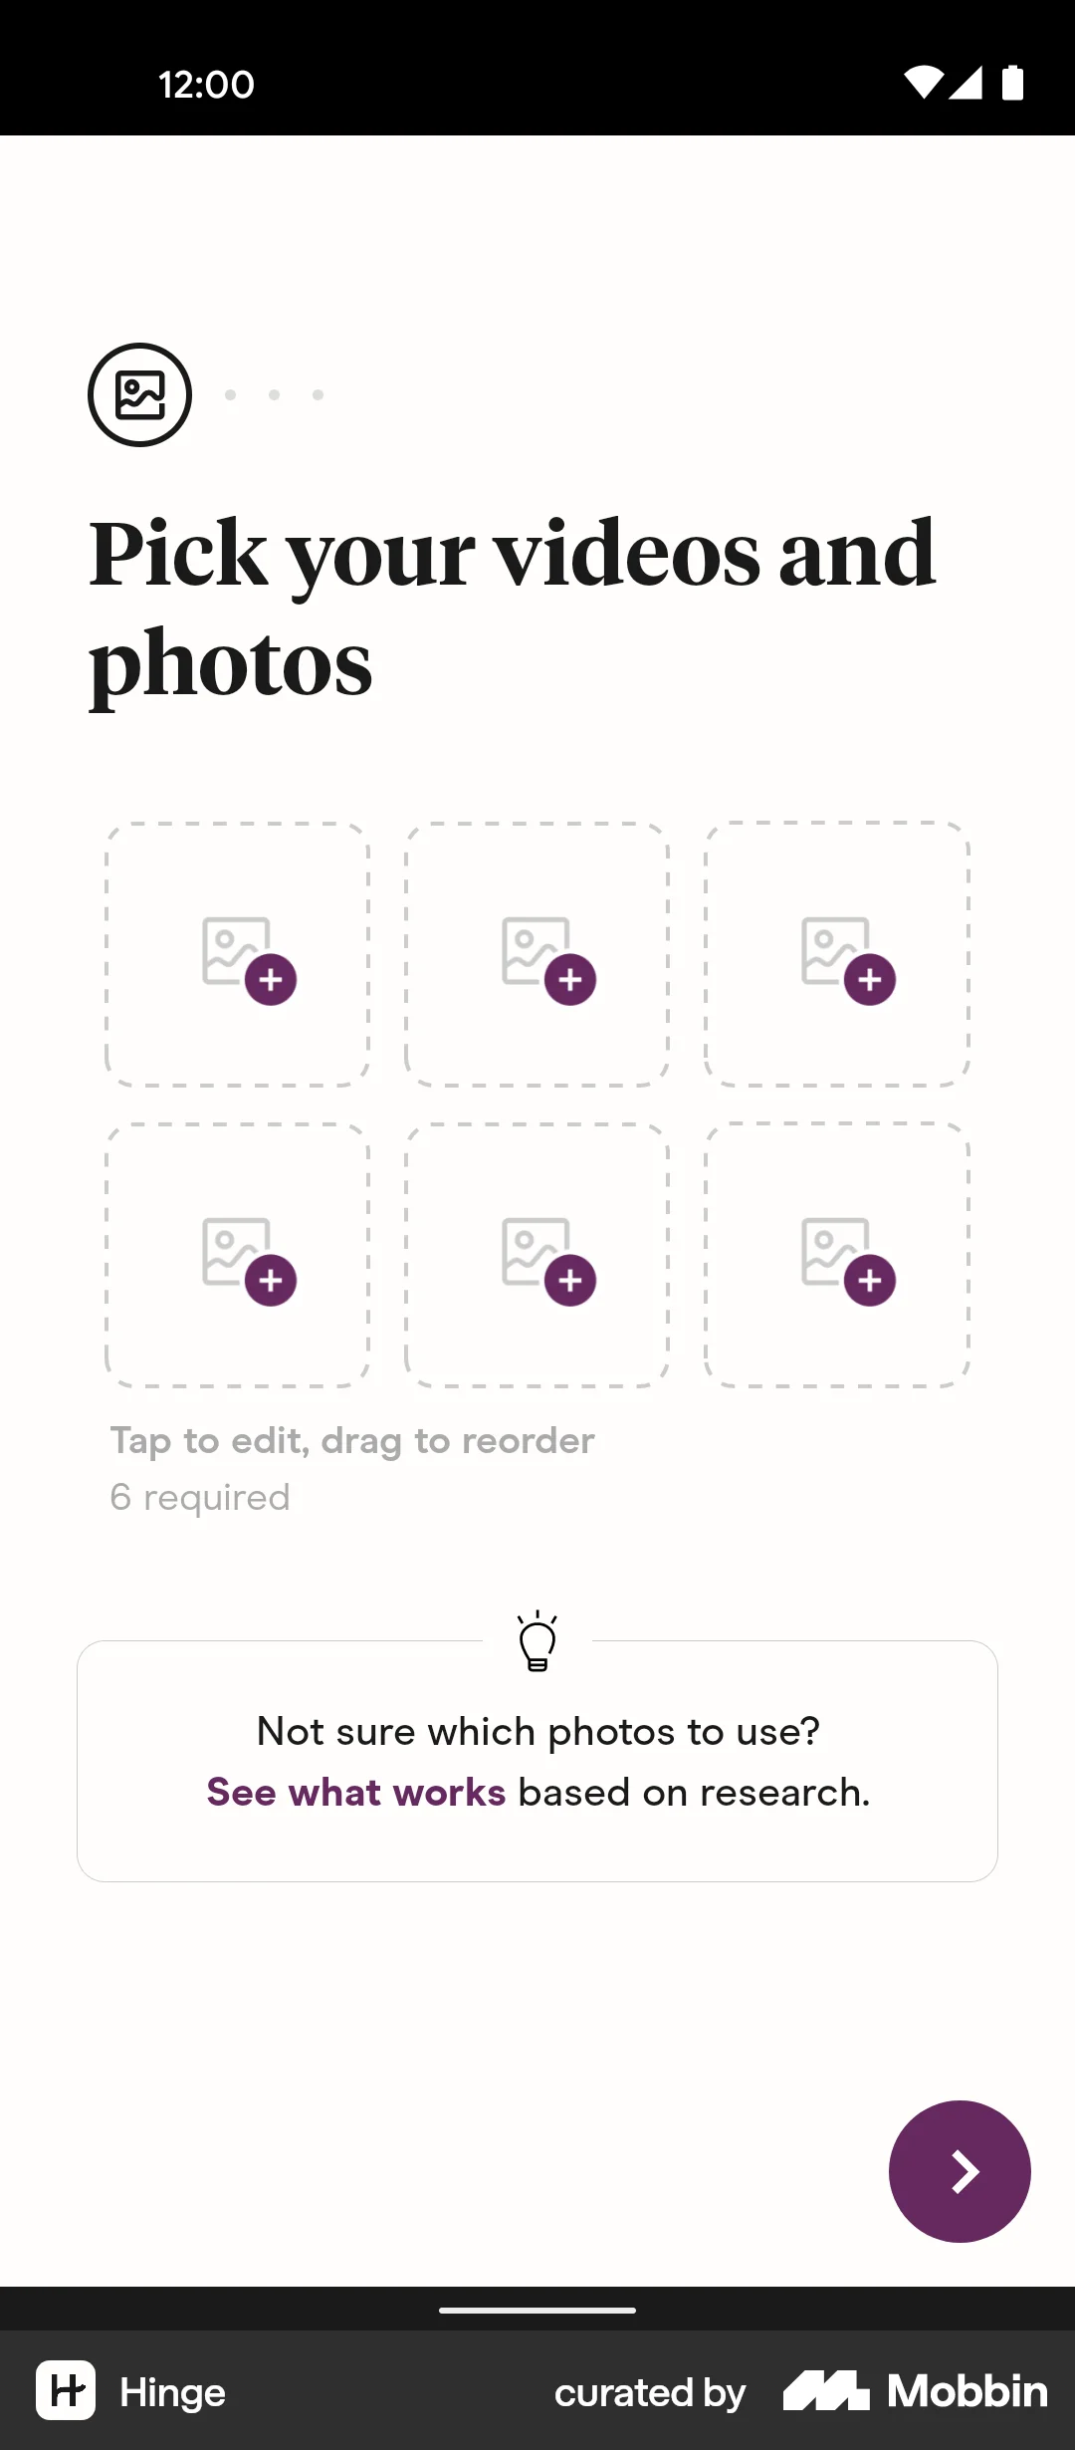This screenshot has width=1075, height=2450.
Task: Tap the gesture navigation handle at bottom
Action: pyautogui.click(x=537, y=2309)
